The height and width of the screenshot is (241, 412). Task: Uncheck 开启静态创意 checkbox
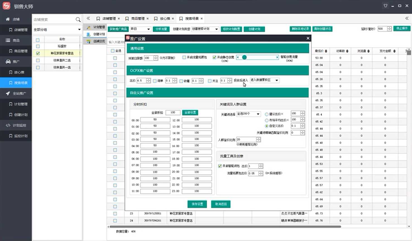click(214, 57)
